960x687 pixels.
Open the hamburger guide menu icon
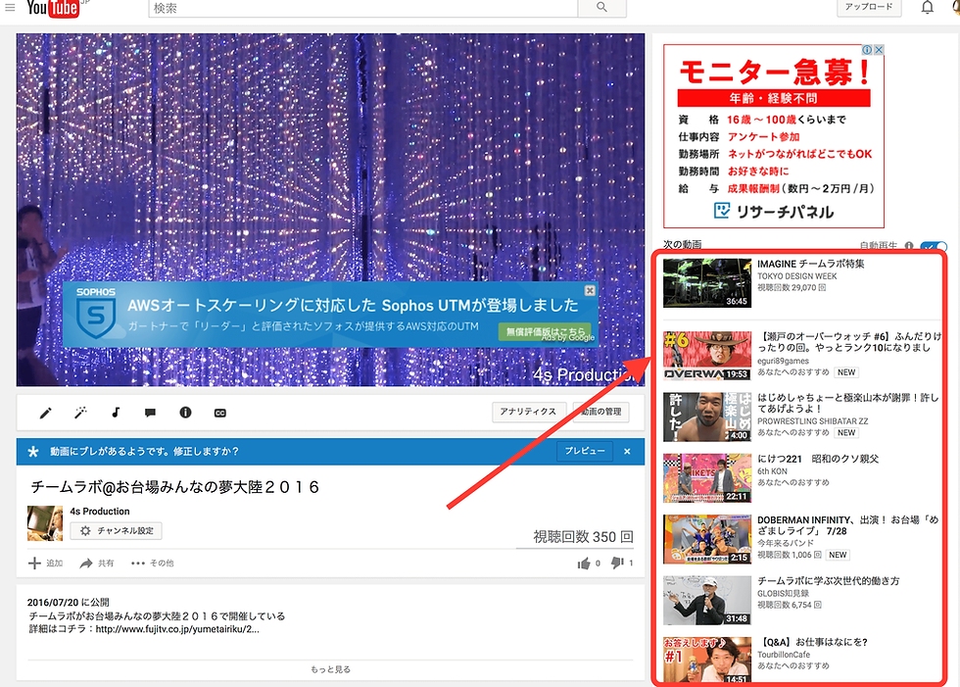[x=10, y=7]
